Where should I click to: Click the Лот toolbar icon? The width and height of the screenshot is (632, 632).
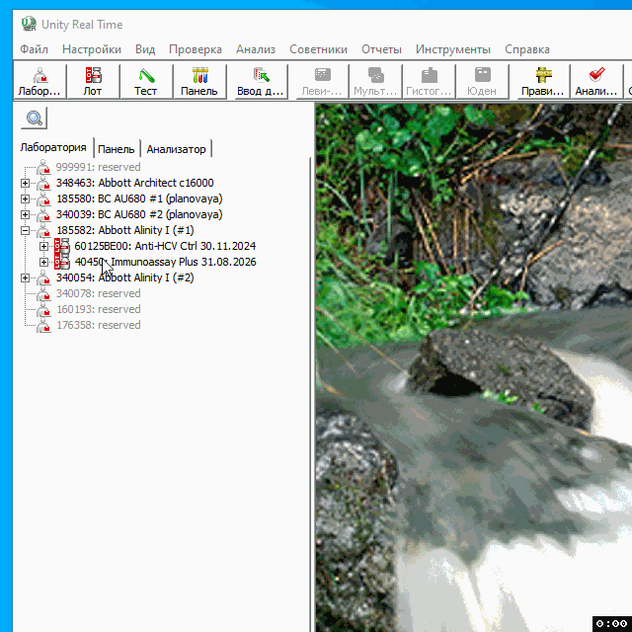pos(93,81)
